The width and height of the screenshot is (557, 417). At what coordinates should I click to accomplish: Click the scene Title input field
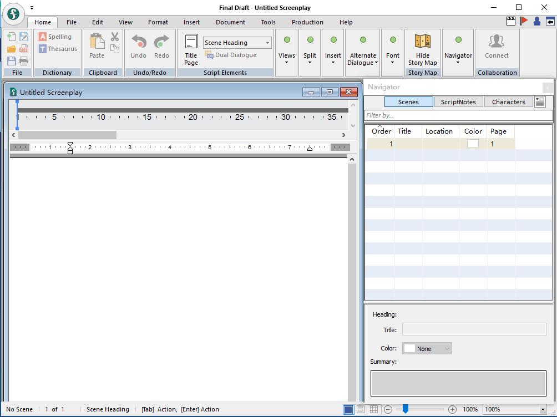tap(474, 329)
